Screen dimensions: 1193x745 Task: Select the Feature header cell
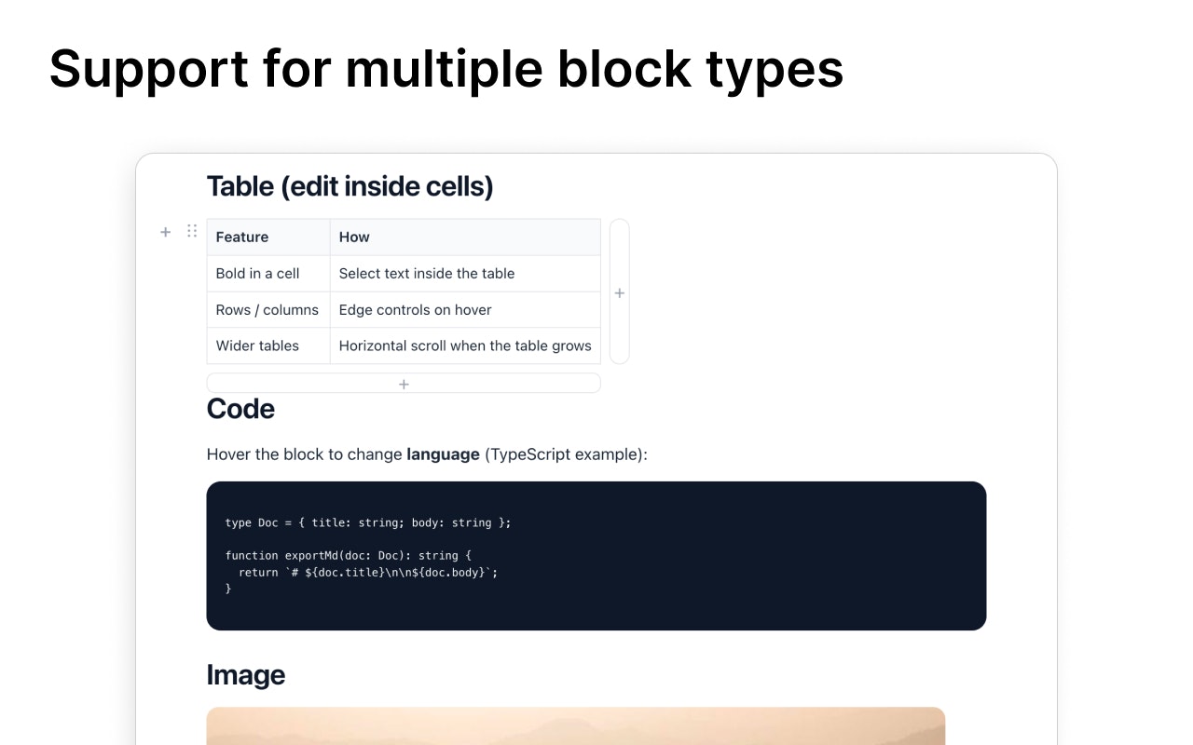pyautogui.click(x=242, y=237)
